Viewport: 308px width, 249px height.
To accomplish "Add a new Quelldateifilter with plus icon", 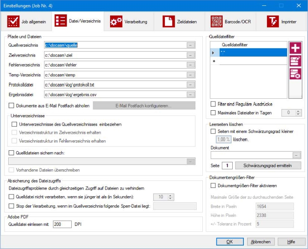I will pyautogui.click(x=295, y=48).
